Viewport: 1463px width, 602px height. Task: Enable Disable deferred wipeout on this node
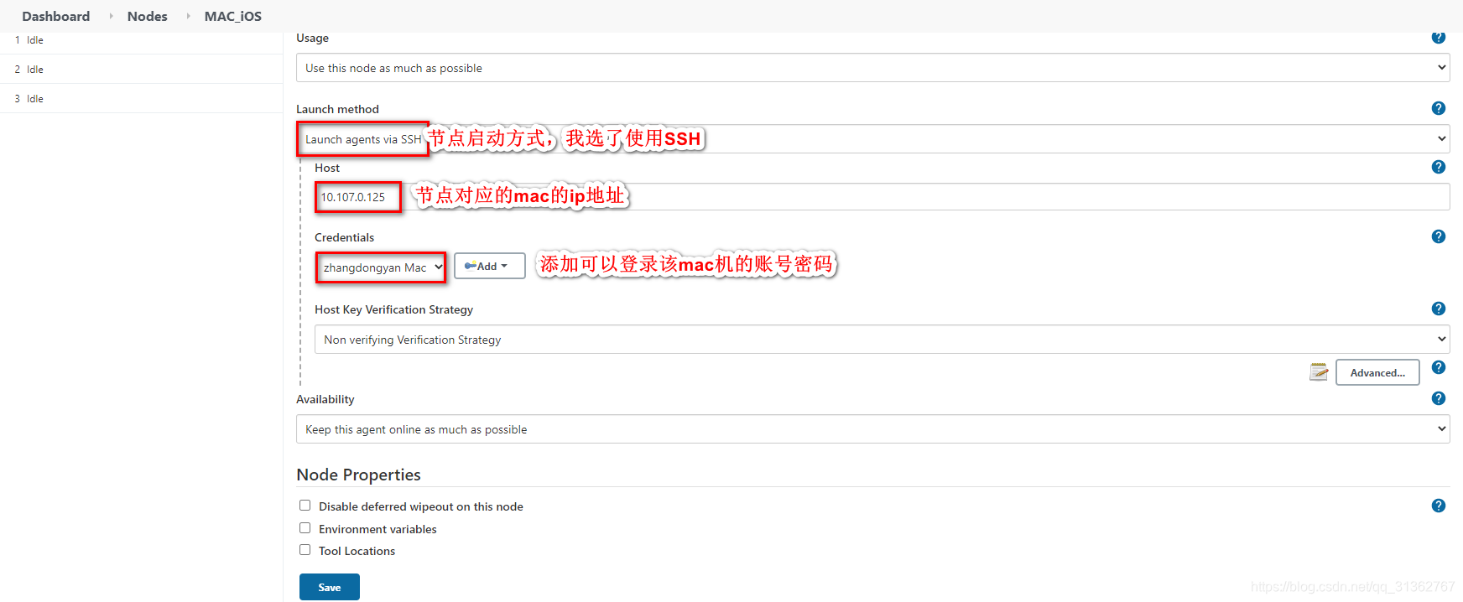(305, 506)
